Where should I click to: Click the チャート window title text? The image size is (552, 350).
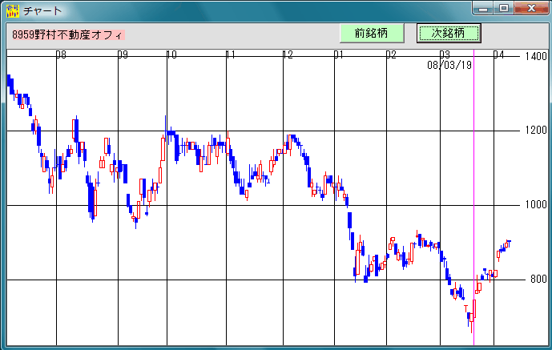(42, 11)
